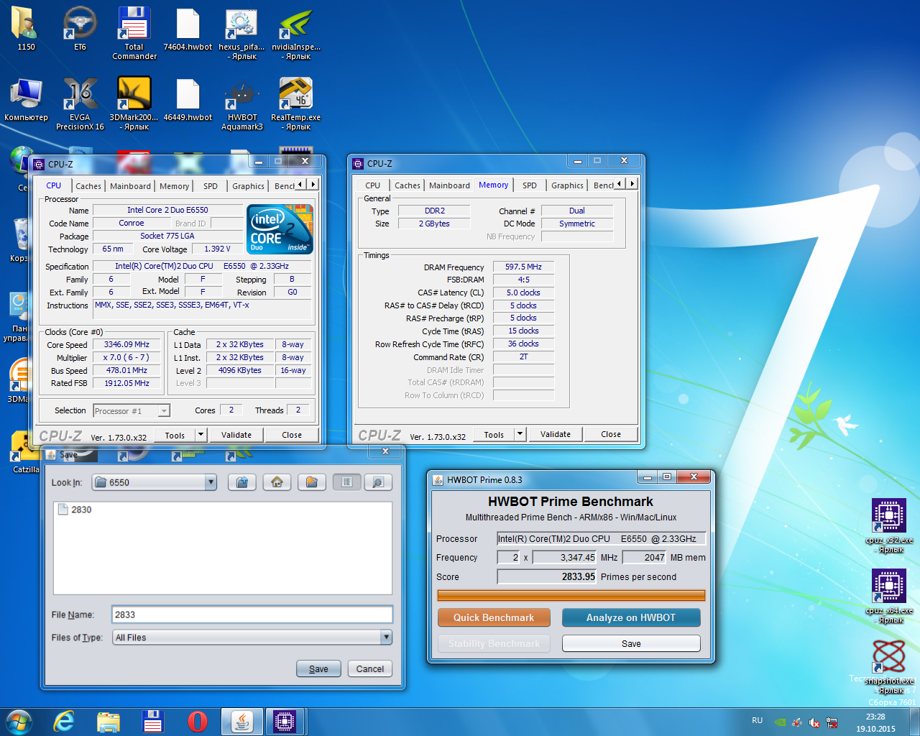Select the EVGA PrecisionX 16 icon
Viewport: 920px width, 736px height.
point(80,104)
